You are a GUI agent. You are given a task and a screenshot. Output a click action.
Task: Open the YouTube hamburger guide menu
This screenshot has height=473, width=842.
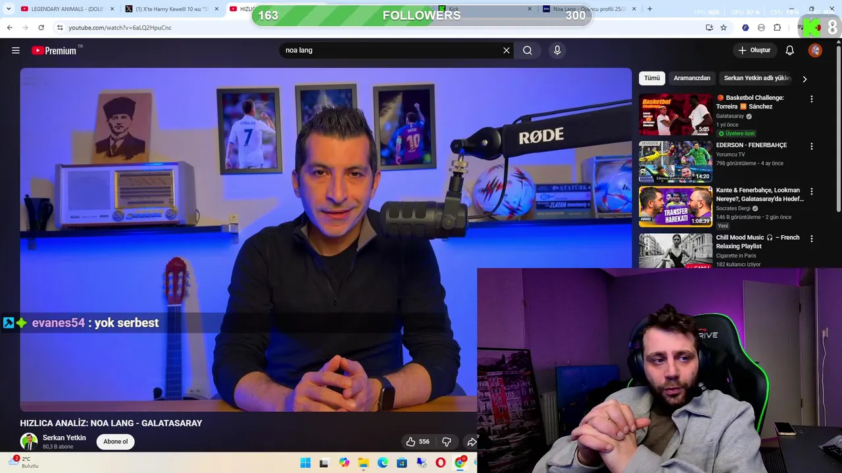point(16,51)
